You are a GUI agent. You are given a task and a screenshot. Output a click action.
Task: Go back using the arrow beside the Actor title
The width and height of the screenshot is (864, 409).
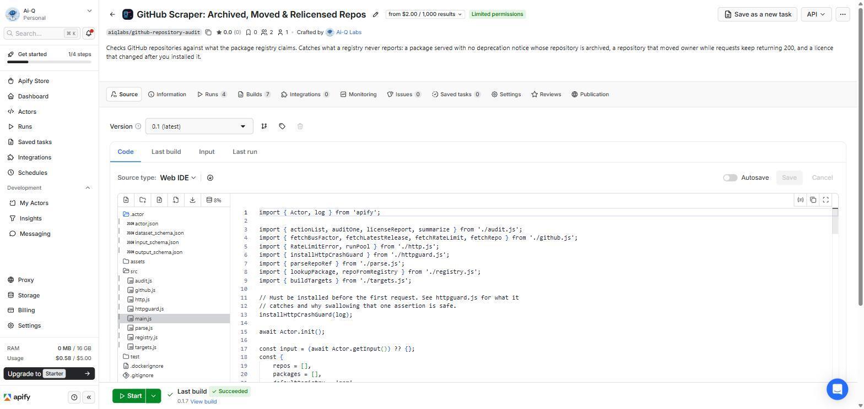[112, 14]
